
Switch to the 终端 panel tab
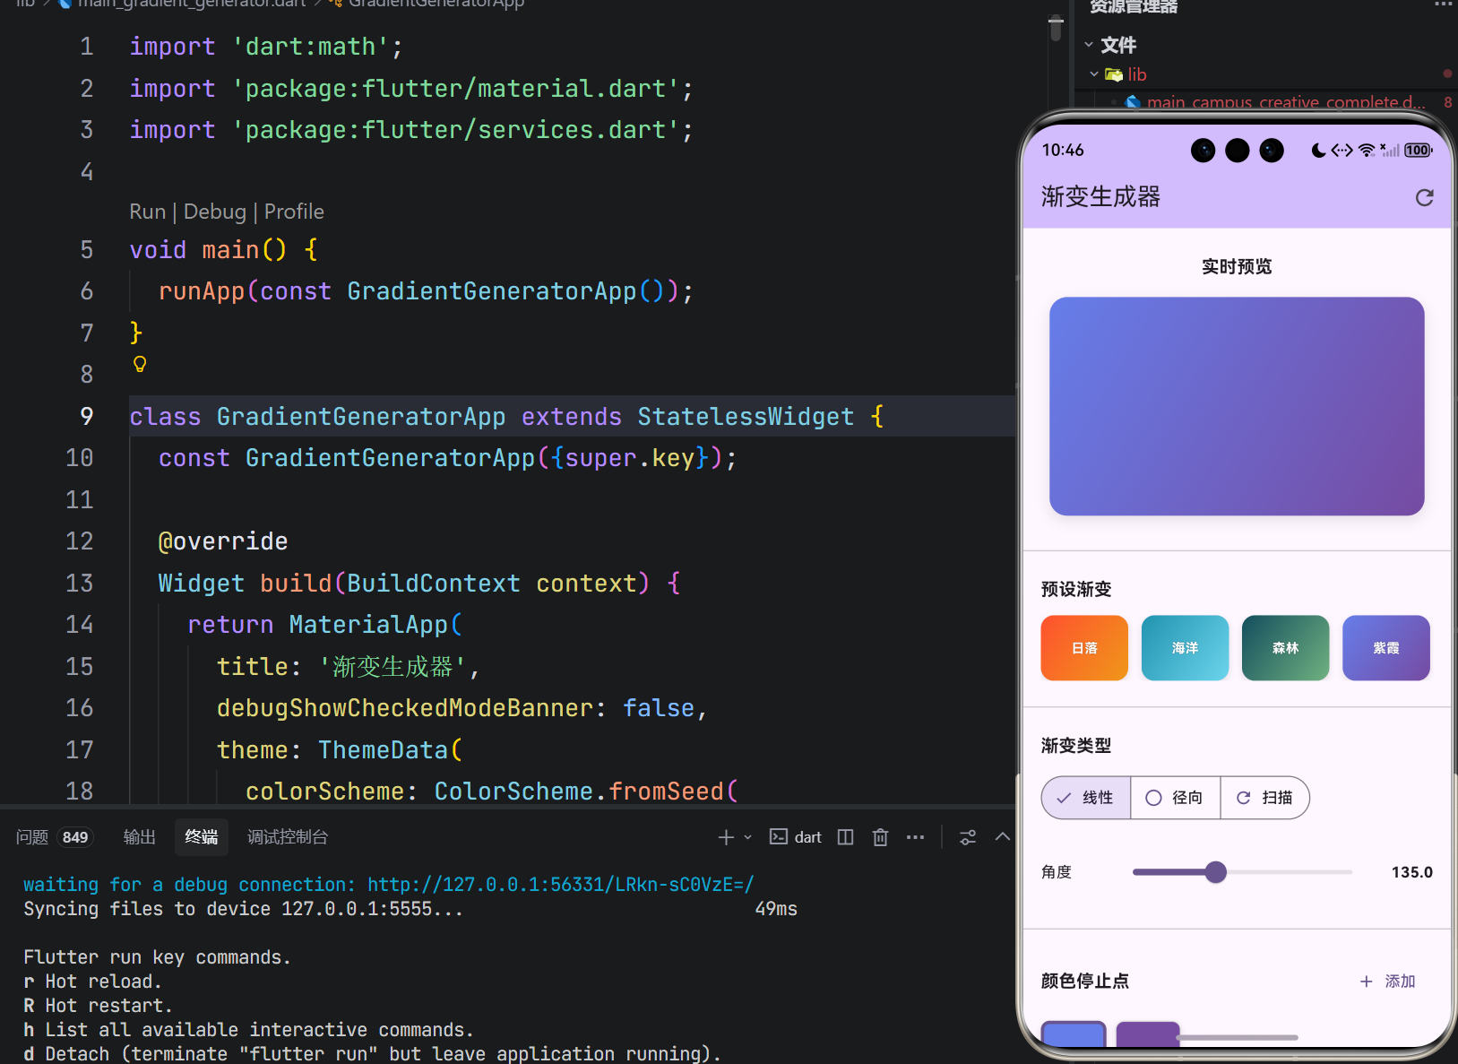coord(202,837)
